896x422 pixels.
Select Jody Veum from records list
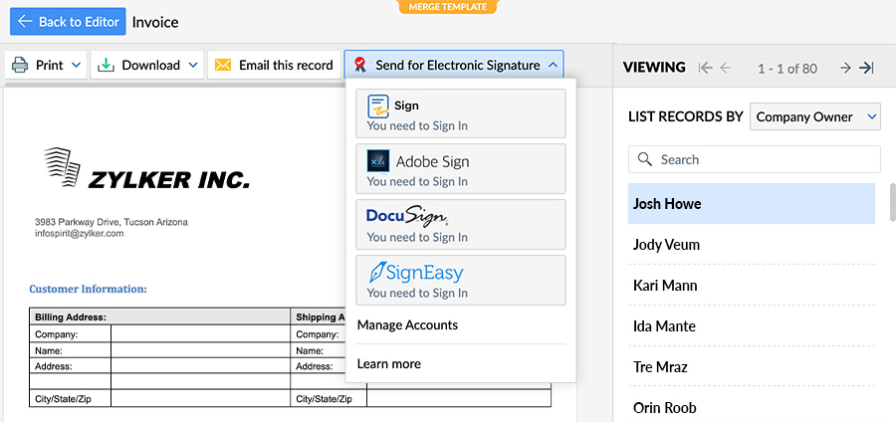[x=667, y=245]
